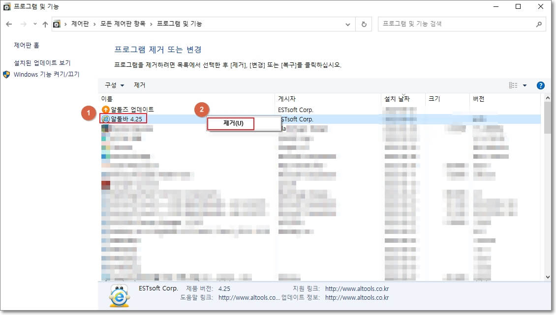The image size is (556, 315).
Task: Go back with the back arrow
Action: click(x=9, y=24)
